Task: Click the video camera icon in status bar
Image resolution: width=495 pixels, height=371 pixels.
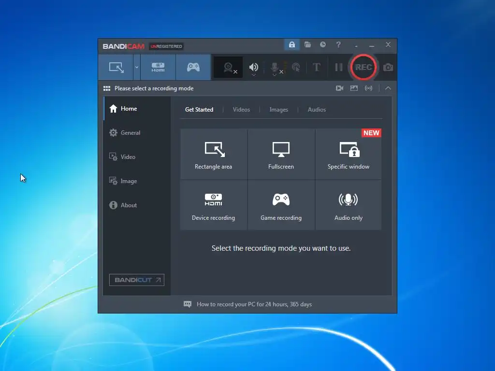Action: [x=339, y=88]
